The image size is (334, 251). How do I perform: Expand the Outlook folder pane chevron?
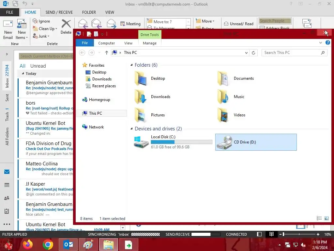pyautogui.click(x=7, y=54)
